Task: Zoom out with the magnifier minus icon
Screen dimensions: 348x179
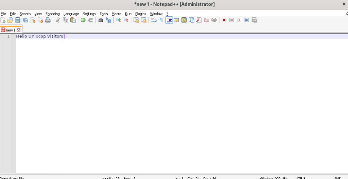Action: (126, 20)
